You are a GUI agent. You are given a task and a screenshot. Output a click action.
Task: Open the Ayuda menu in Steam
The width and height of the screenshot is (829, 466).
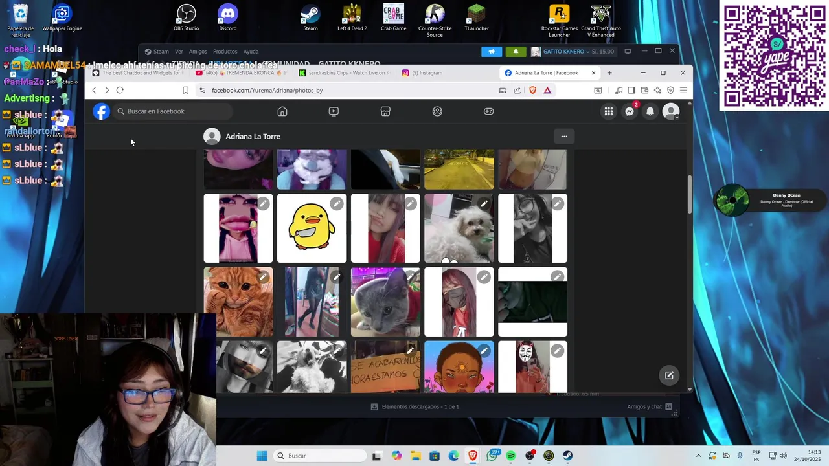pos(251,52)
